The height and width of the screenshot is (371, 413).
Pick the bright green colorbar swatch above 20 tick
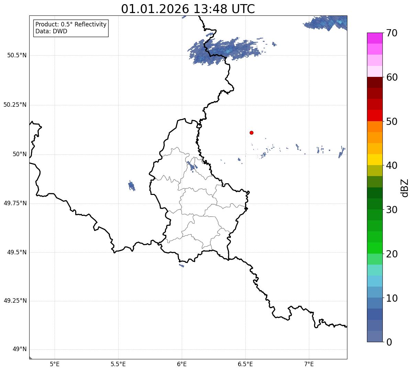375,248
